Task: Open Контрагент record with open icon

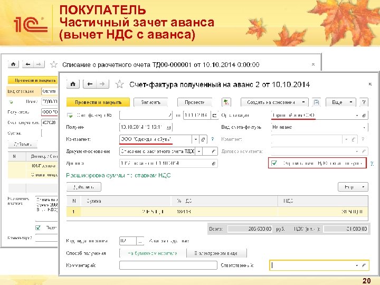Action: click(203, 139)
